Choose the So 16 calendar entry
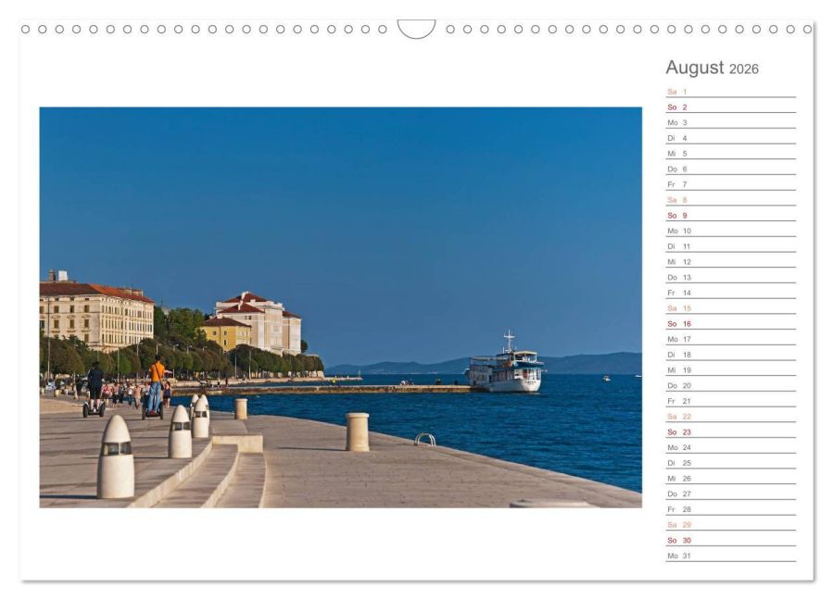The image size is (833, 600). pos(730,324)
